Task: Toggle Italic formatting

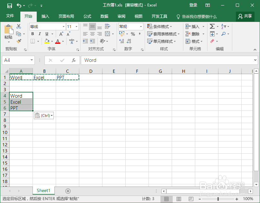Action: 40,34
